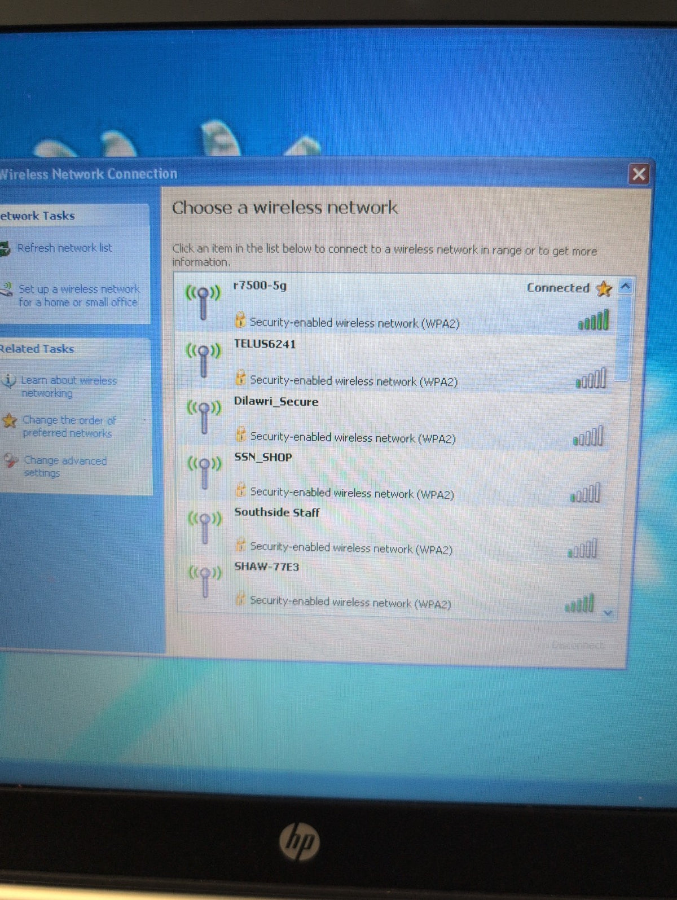Open Change advanced settings
677x900 pixels.
(x=65, y=467)
